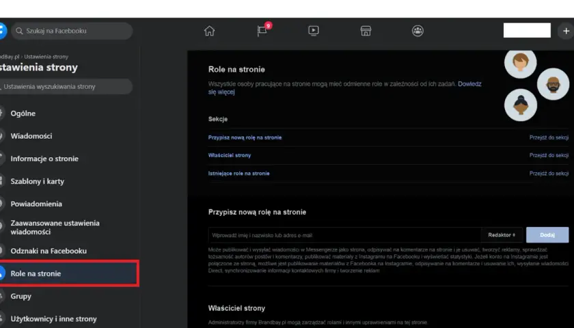Click the Sekcje label
The width and height of the screenshot is (574, 328).
point(218,119)
